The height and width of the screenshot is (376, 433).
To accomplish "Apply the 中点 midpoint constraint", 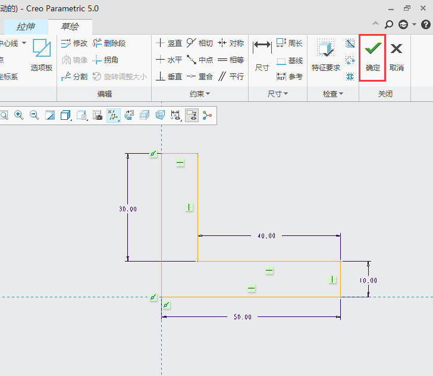I will pyautogui.click(x=199, y=60).
